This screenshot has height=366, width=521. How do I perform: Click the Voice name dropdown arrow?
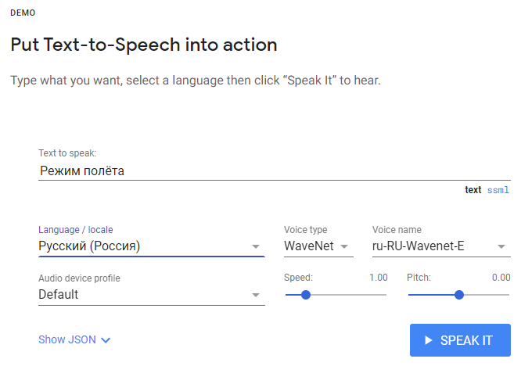point(501,247)
